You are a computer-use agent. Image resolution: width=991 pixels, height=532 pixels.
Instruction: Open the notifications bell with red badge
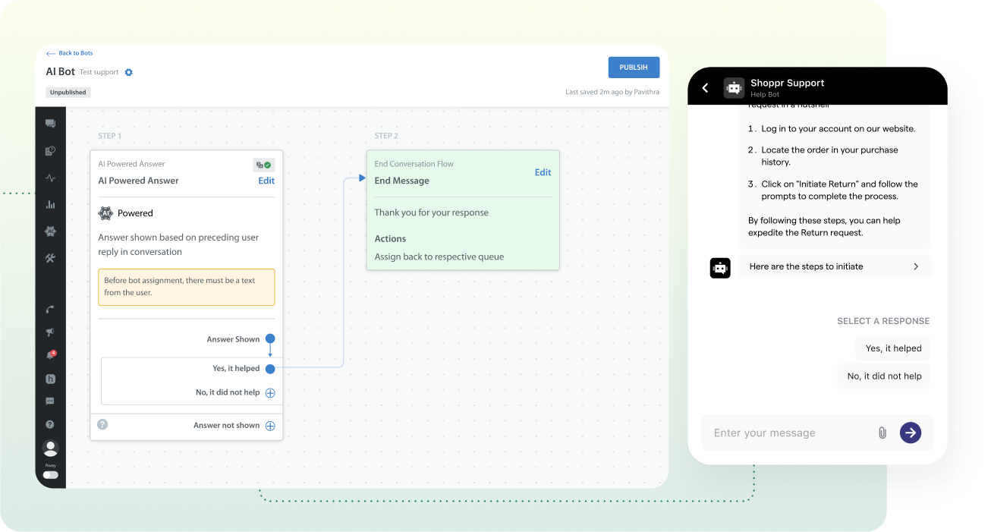[x=50, y=354]
